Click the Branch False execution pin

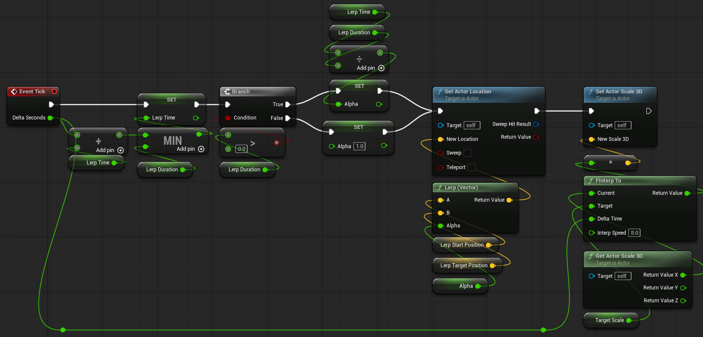tap(288, 118)
